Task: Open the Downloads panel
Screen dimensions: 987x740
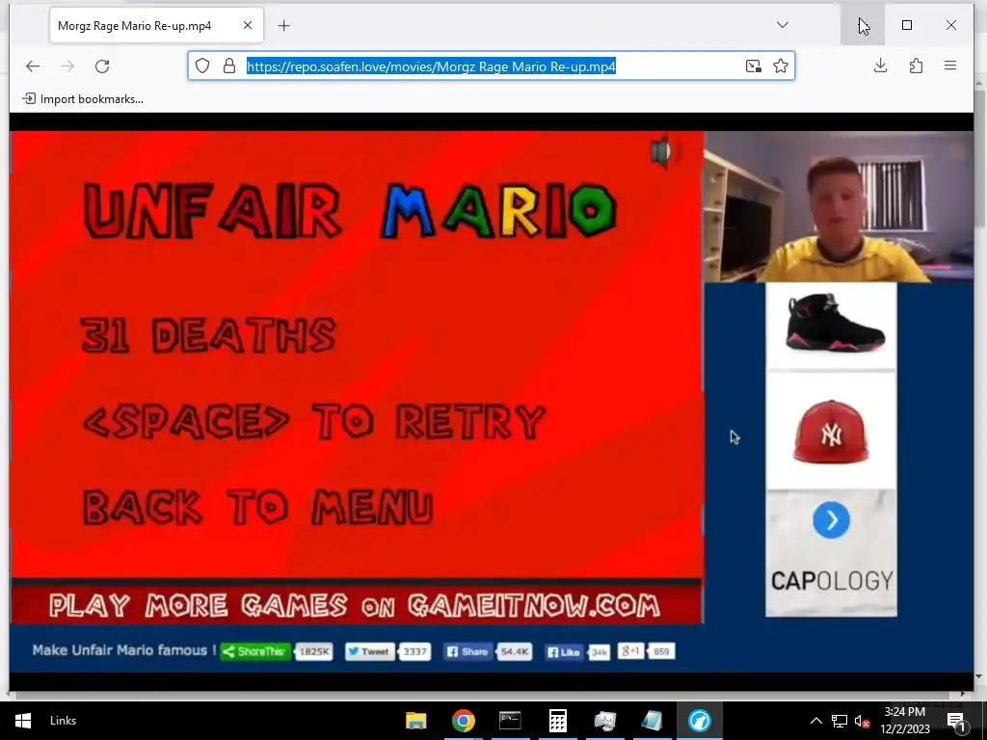Action: click(881, 66)
